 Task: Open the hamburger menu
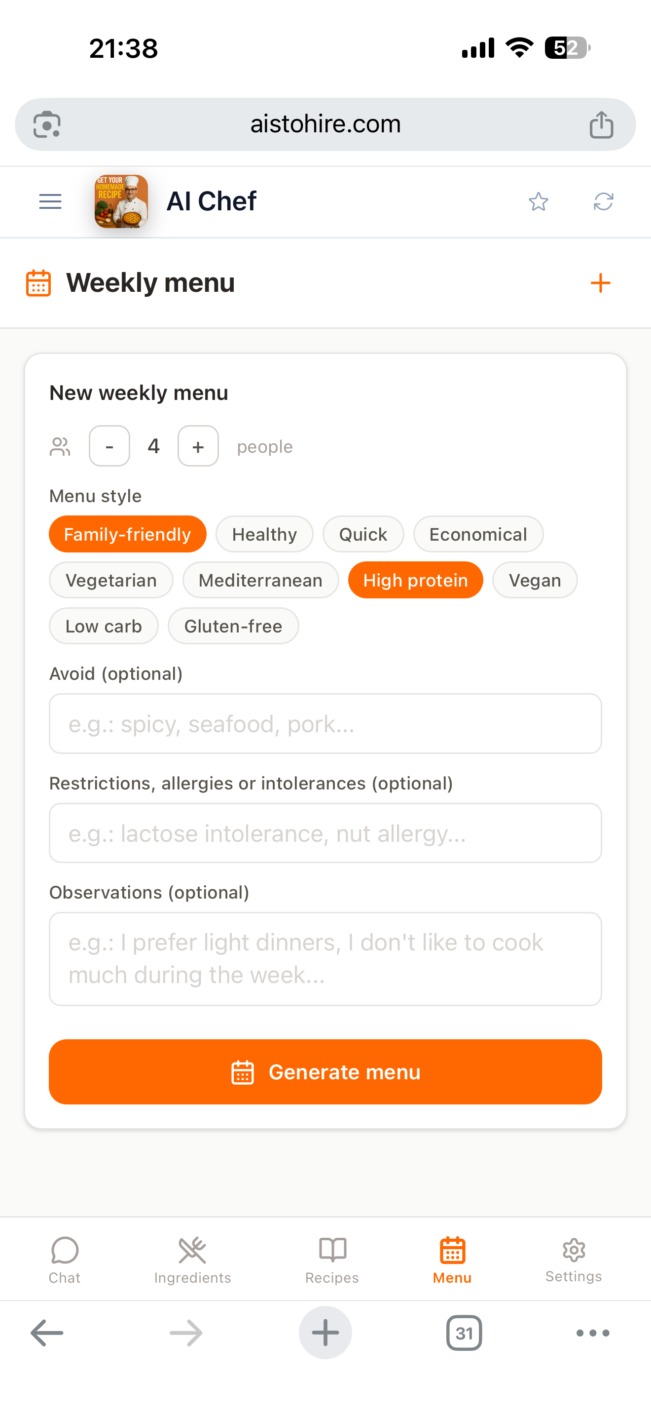tap(50, 202)
